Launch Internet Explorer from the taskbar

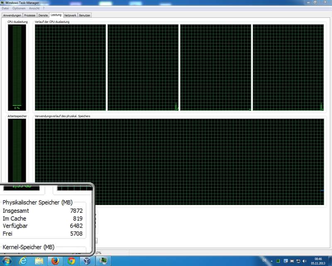pos(23,261)
